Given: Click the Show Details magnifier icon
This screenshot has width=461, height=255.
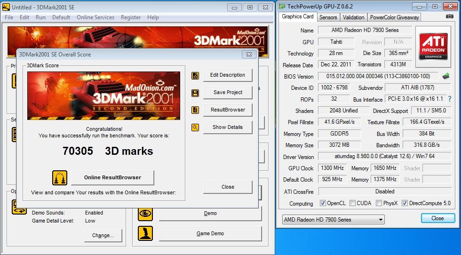Looking at the screenshot, I should click(x=195, y=127).
